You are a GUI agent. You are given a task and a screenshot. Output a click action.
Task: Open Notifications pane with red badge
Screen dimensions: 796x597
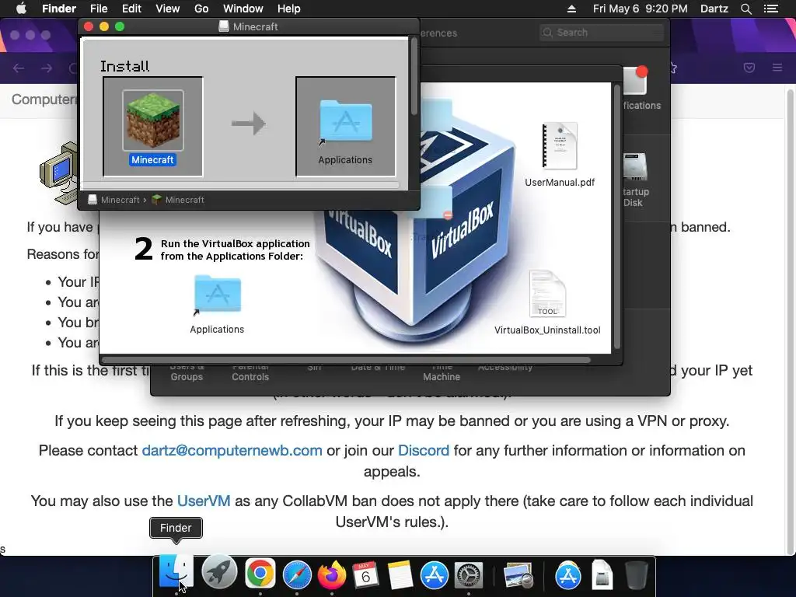click(641, 87)
